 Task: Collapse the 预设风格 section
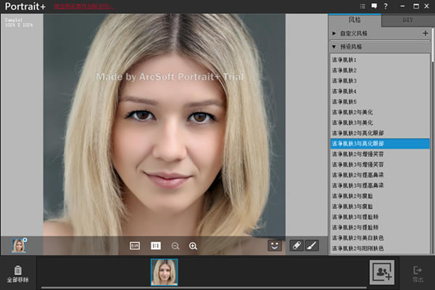[334, 47]
